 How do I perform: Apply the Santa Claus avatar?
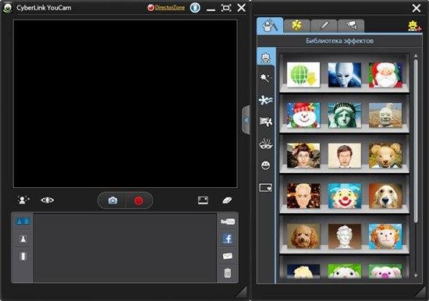point(385,75)
